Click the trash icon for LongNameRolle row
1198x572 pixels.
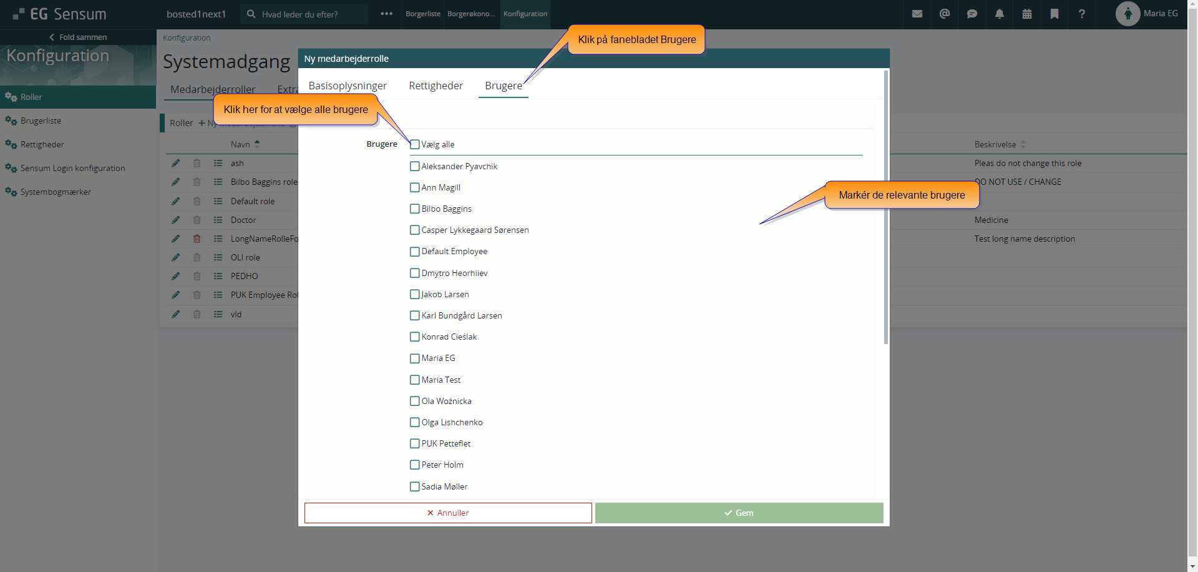(x=197, y=239)
